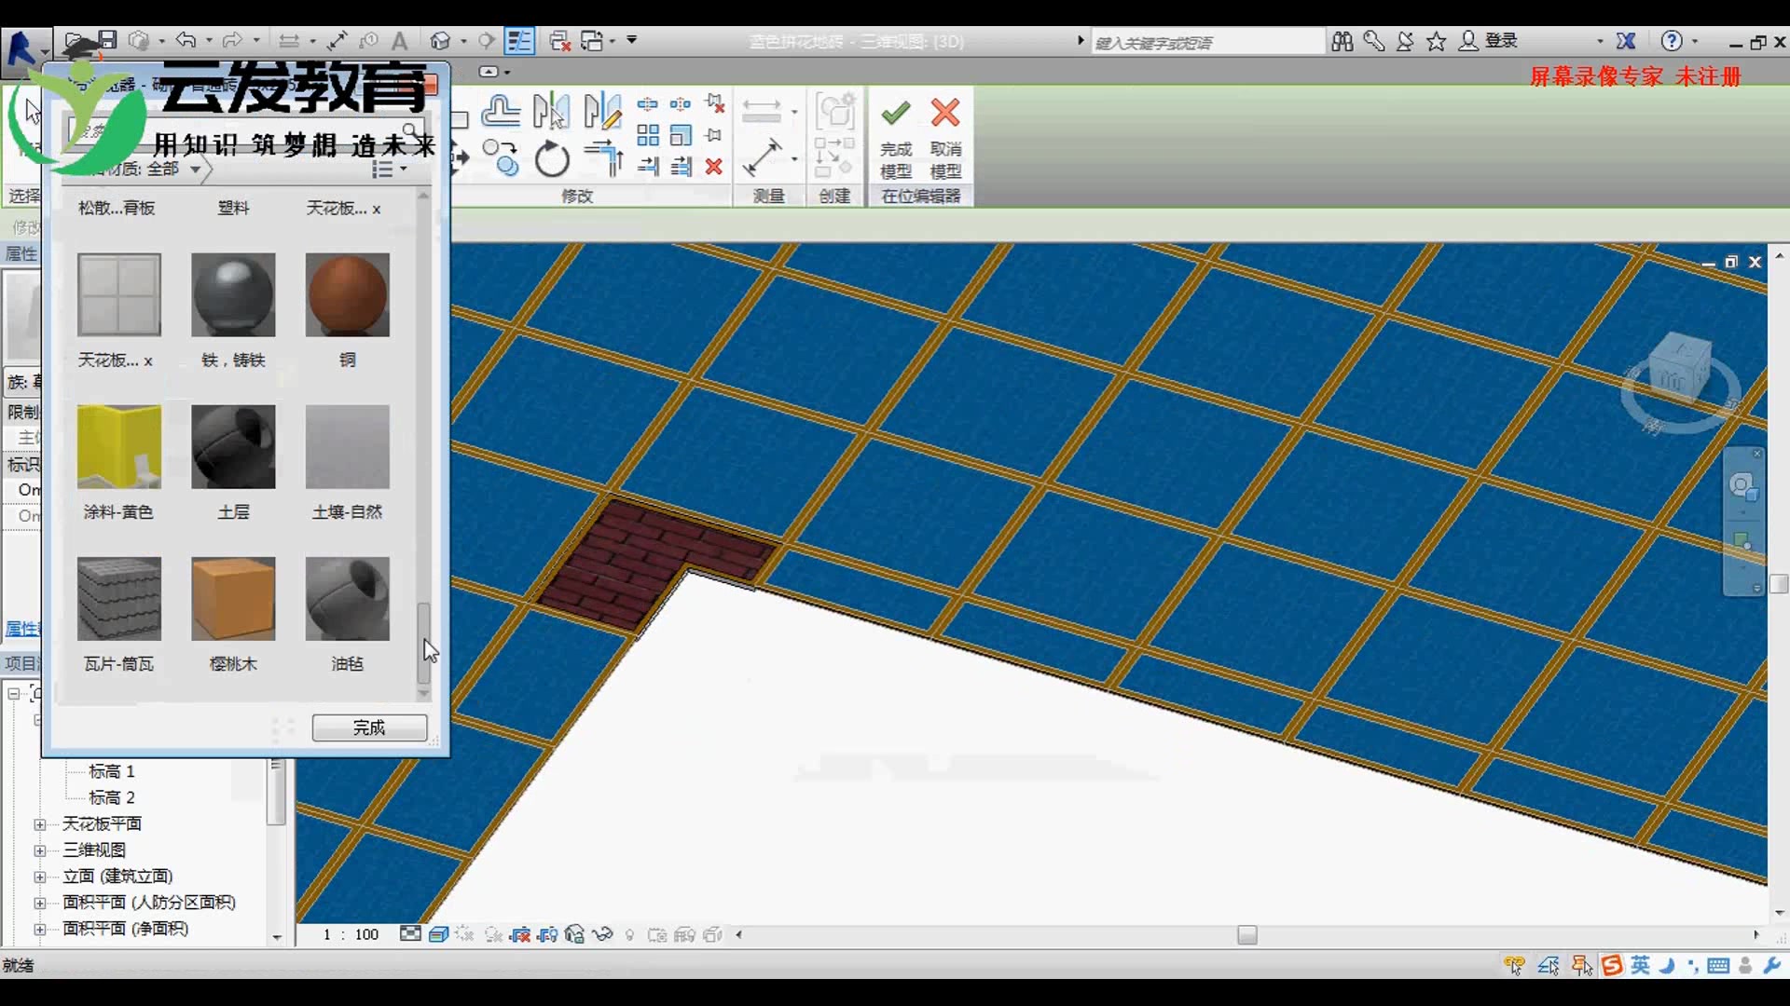Viewport: 1790px width, 1006px height.
Task: Select the 涂料-黄色 yellow material swatch
Action: pos(119,447)
